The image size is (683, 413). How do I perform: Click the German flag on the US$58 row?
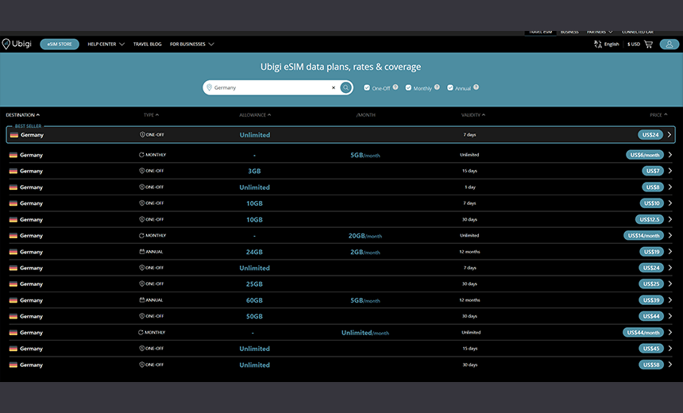pos(13,365)
